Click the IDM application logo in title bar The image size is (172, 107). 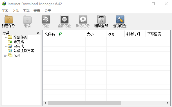[4, 4]
